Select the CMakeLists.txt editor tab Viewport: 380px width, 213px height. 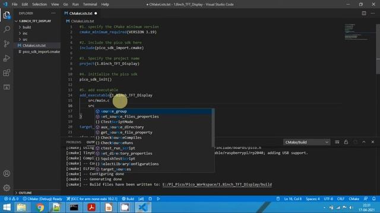tap(81, 13)
